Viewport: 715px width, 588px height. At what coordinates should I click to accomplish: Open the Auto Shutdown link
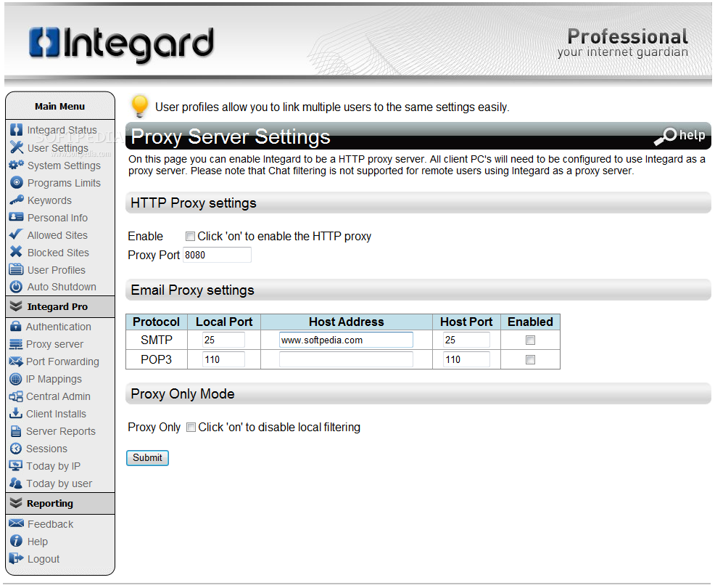tap(62, 287)
